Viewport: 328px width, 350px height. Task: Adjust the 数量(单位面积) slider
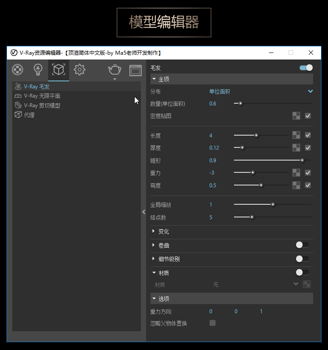click(x=241, y=103)
